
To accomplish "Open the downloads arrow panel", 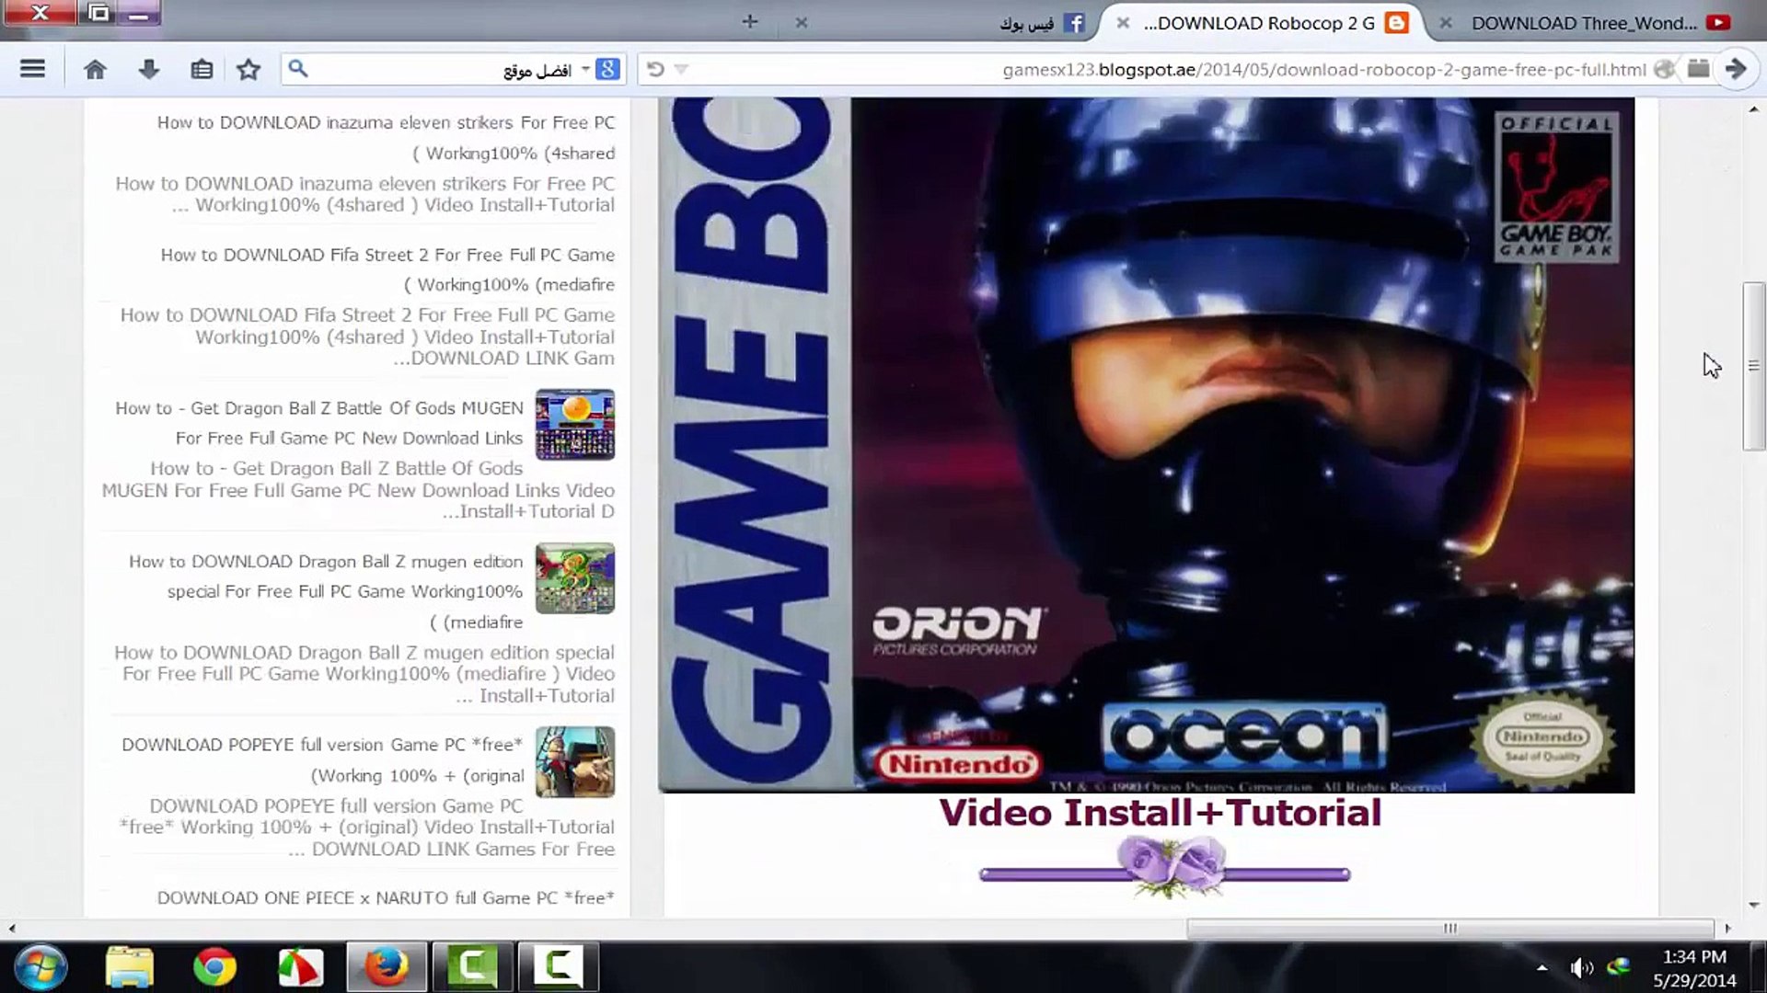I will click(148, 69).
